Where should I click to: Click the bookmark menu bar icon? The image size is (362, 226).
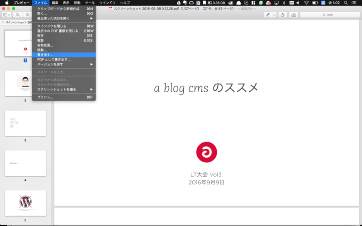tap(205, 3)
